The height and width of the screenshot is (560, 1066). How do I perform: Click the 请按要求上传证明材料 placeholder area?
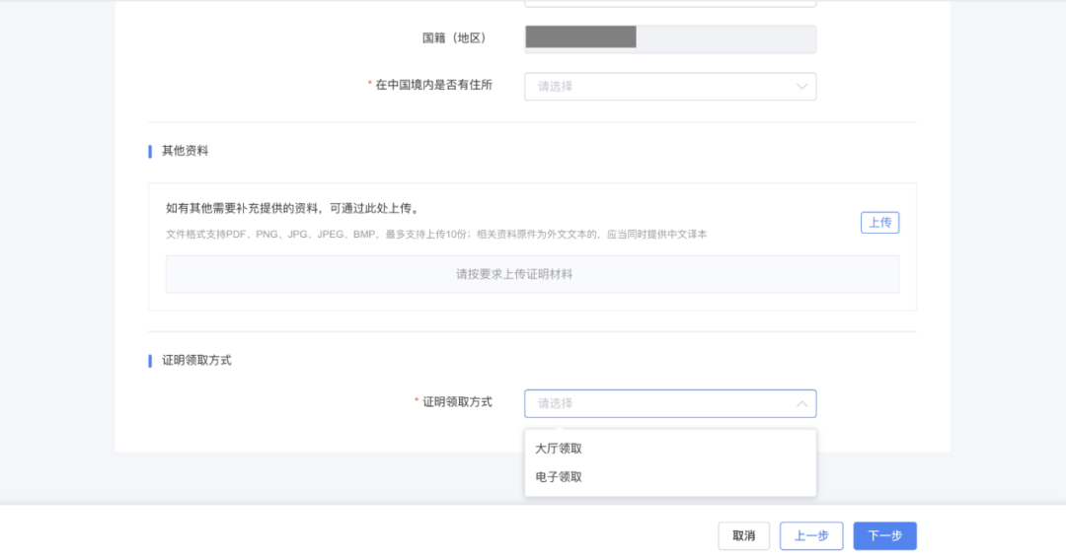click(532, 274)
